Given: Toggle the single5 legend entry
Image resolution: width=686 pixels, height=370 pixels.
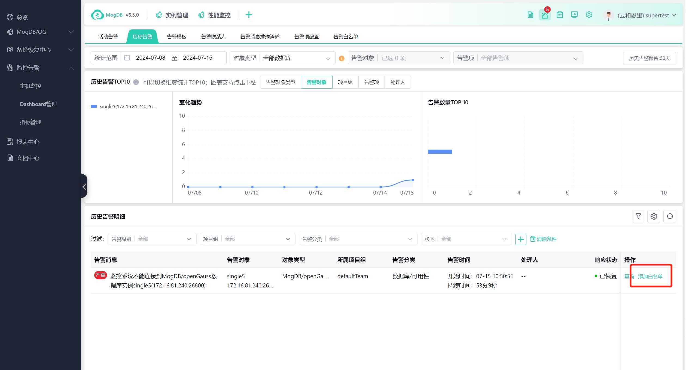Looking at the screenshot, I should tap(124, 106).
